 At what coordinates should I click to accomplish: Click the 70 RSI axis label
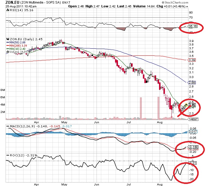[x=191, y=17]
